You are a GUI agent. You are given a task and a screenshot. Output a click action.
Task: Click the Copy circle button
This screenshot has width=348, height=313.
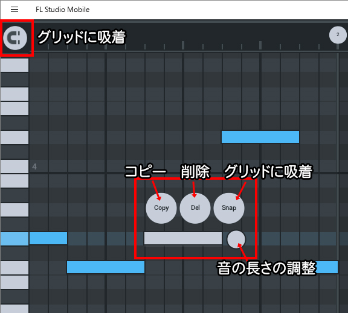(x=161, y=208)
